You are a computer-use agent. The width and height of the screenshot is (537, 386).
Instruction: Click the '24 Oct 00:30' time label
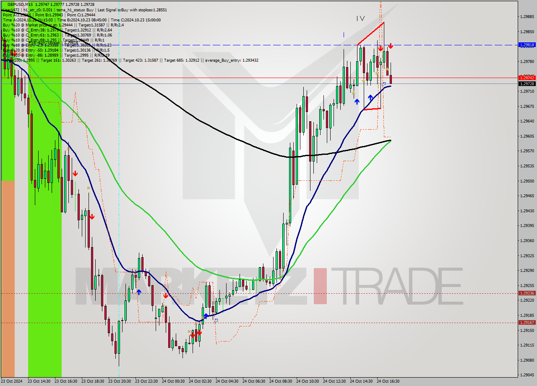173,381
